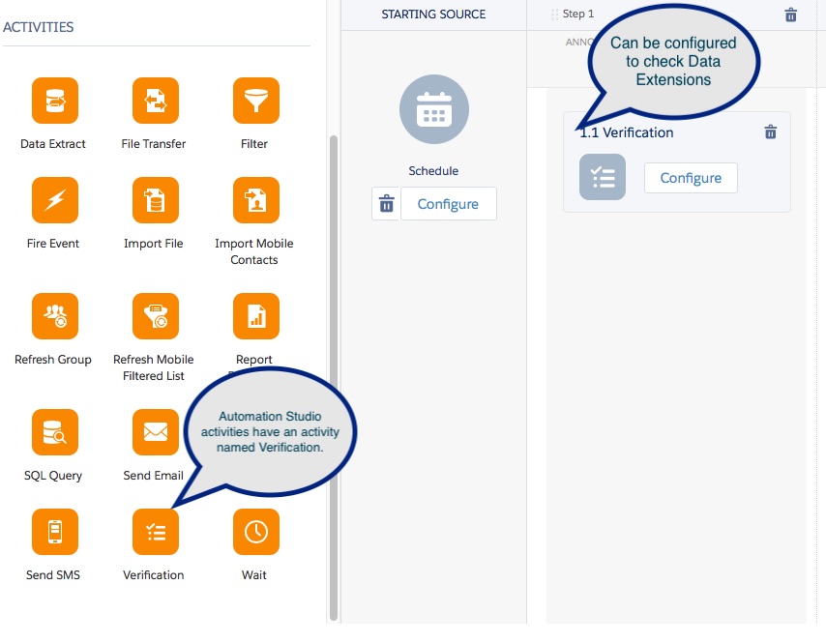Screen dimensions: 826x643
Task: Choose the SQL Query activity icon
Action: click(x=55, y=432)
